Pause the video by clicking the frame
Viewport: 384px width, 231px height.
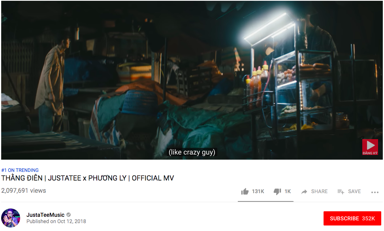[x=192, y=80]
